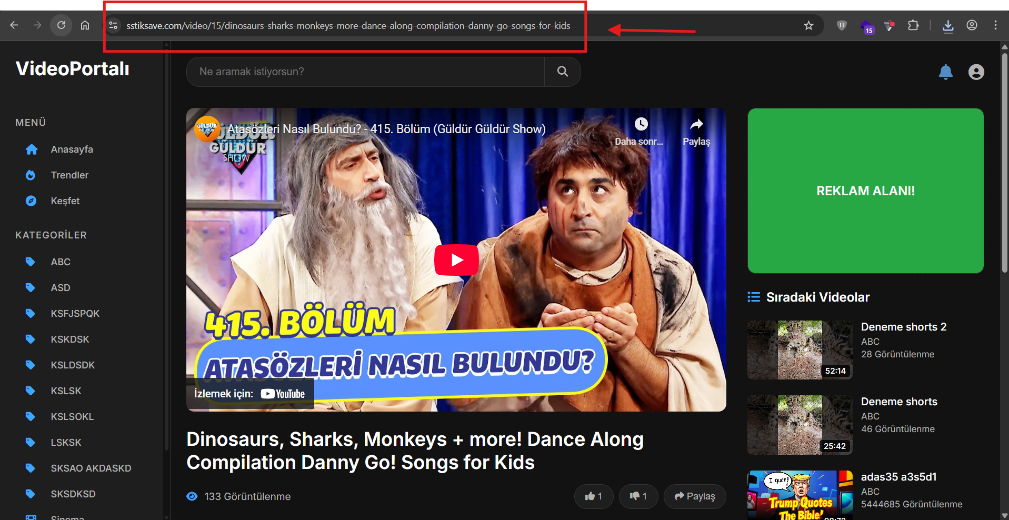This screenshot has height=520, width=1009.
Task: Add video to Watch Later (Daha sonra)
Action: pos(640,131)
